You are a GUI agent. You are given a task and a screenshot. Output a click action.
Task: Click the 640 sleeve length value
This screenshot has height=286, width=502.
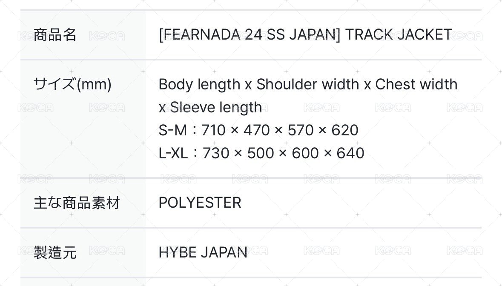click(x=350, y=153)
